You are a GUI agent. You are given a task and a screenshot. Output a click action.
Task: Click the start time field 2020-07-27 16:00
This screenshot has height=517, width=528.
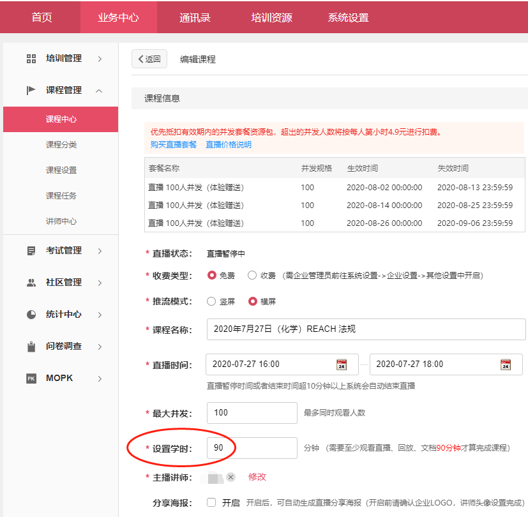tap(282, 364)
